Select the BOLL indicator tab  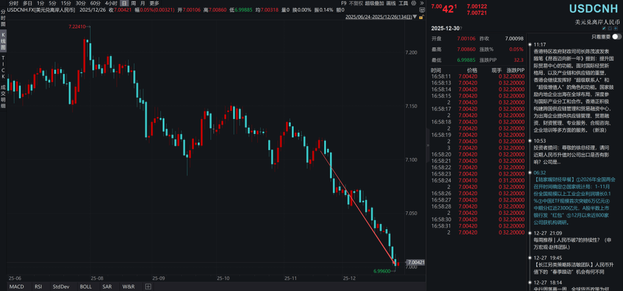pyautogui.click(x=85, y=286)
